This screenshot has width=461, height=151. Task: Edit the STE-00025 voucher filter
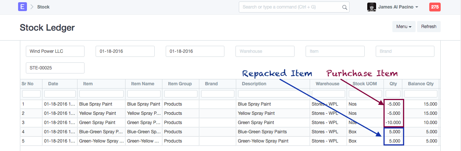[55, 68]
